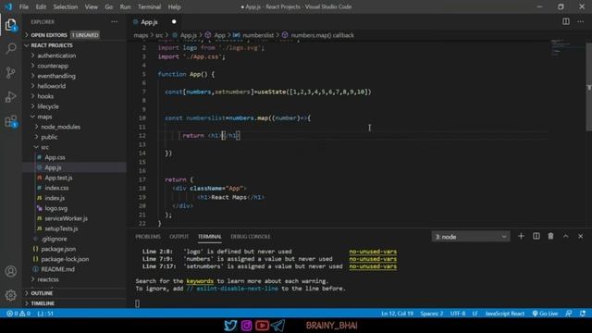
Task: Open the Selection menu
Action: [x=66, y=6]
